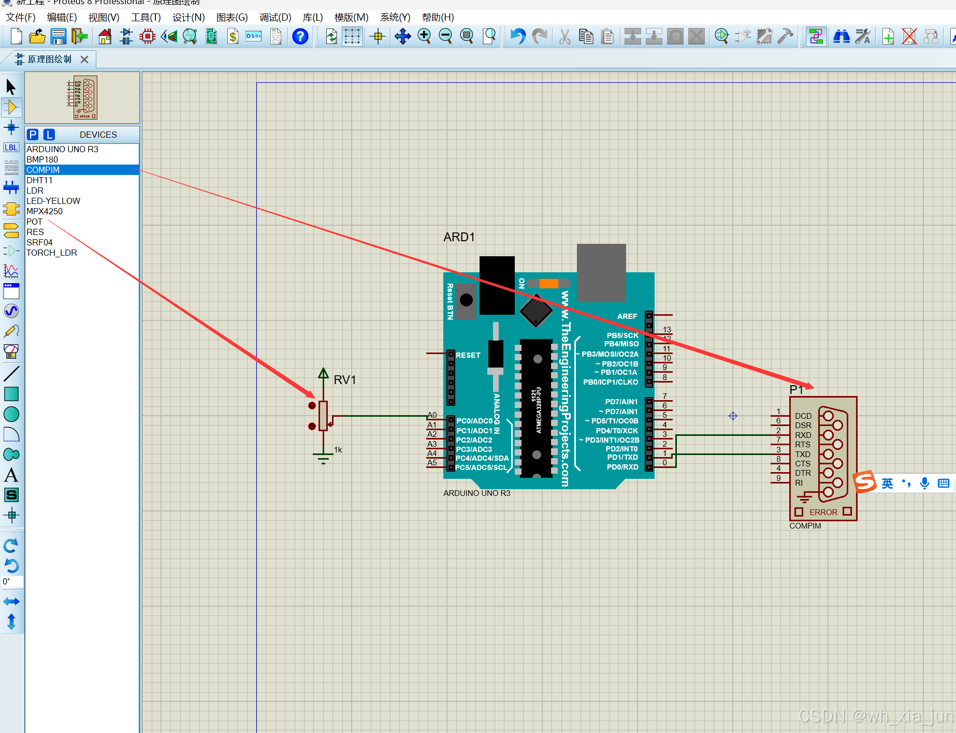Select the Generator mode sine icon
956x733 pixels.
tap(11, 311)
